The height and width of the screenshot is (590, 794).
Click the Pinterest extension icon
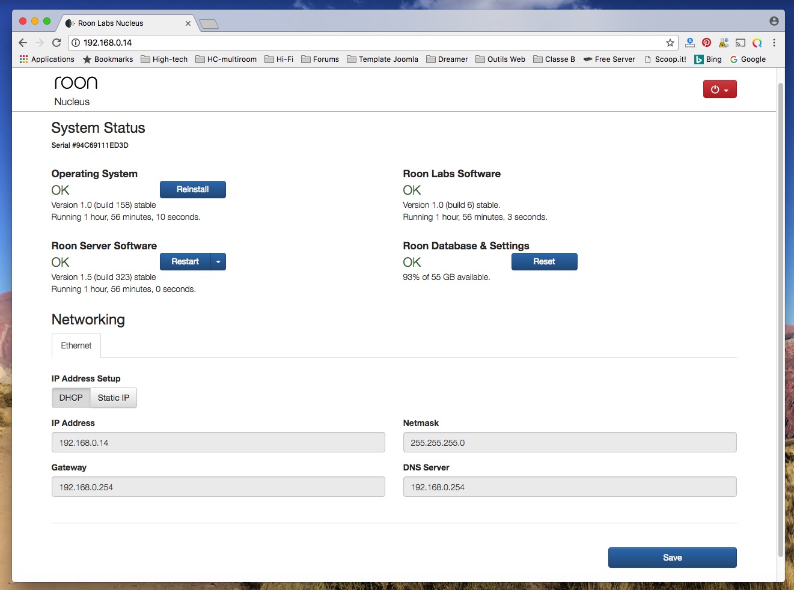707,43
